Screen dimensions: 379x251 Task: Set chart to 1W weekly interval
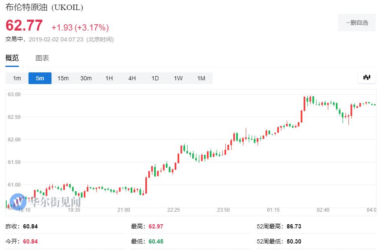click(178, 78)
